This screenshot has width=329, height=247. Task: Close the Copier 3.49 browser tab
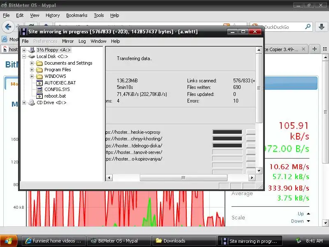[x=304, y=49]
